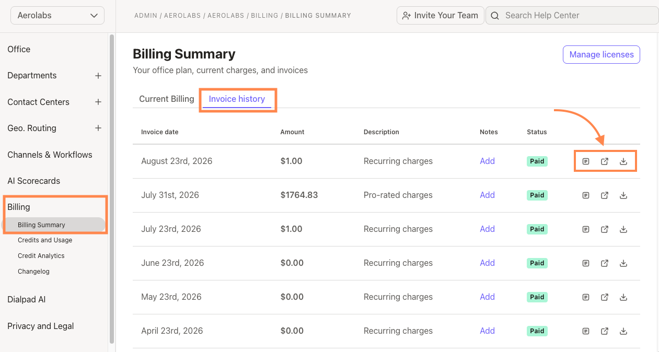The height and width of the screenshot is (352, 659).
Task: Open July 23rd invoice in new tab
Action: click(x=605, y=229)
